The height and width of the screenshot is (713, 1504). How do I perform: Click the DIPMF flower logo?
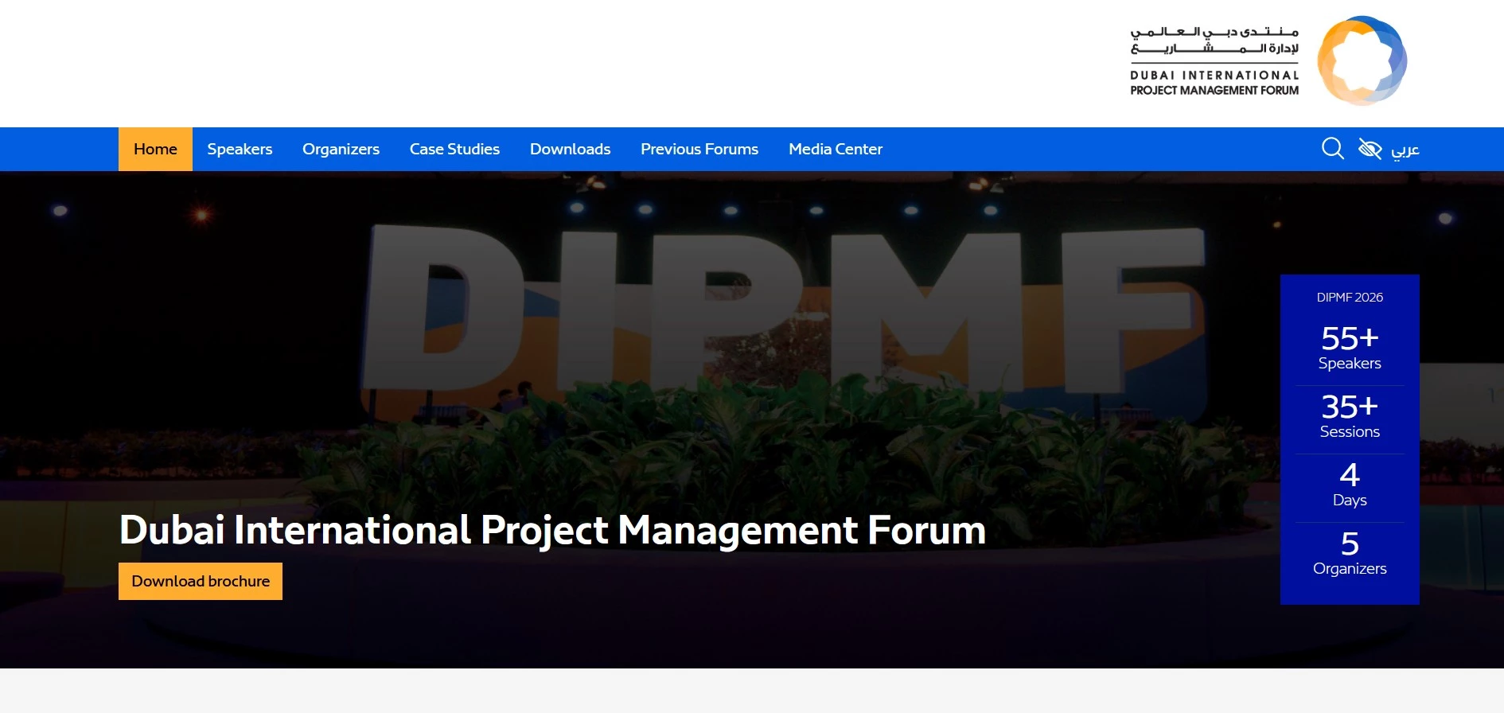click(1362, 60)
